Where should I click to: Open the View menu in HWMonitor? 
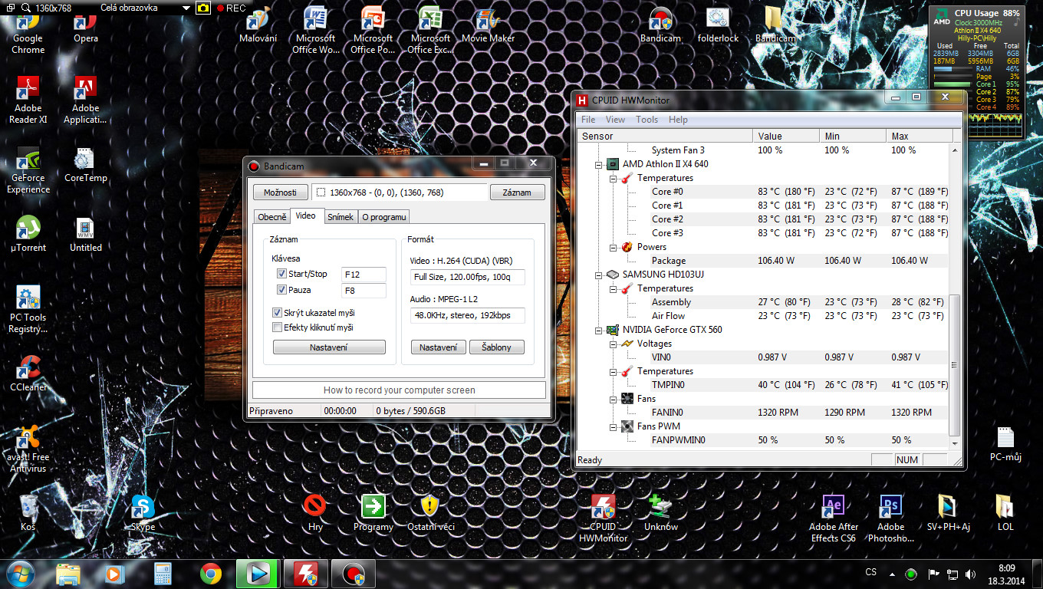(x=615, y=120)
